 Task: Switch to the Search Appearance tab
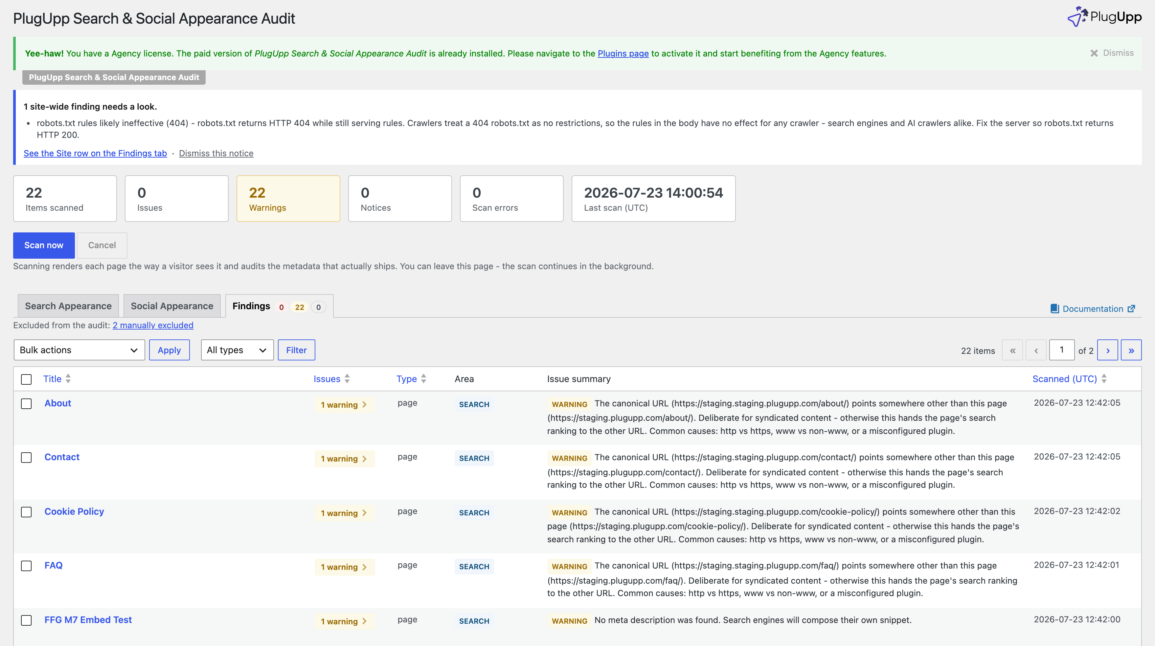point(68,306)
